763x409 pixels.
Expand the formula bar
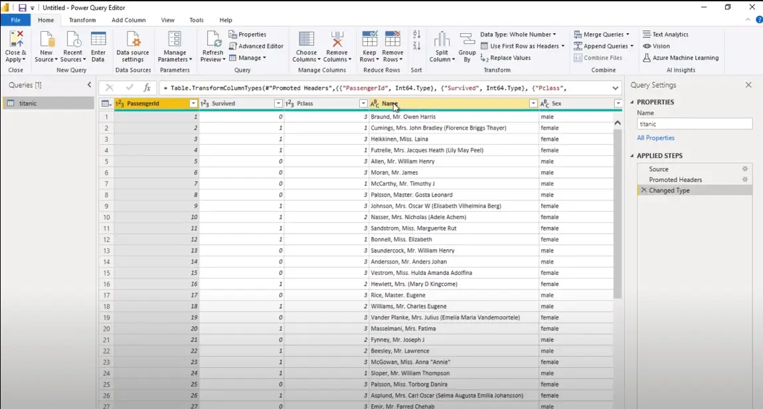pos(615,88)
